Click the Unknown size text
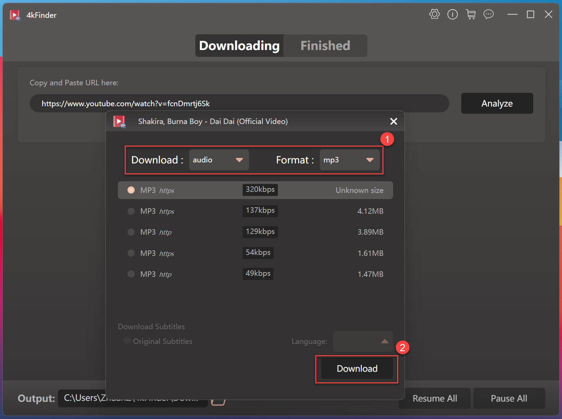The height and width of the screenshot is (419, 562). coord(359,190)
